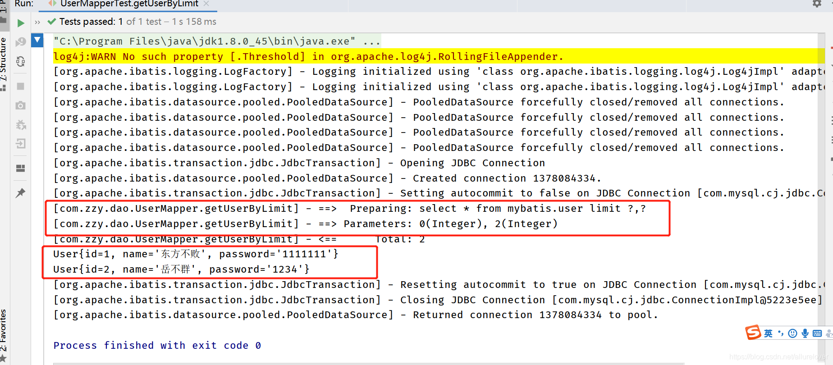The width and height of the screenshot is (833, 365).
Task: Click the 'Preparing: select * from mybatis.user' line
Action: pyautogui.click(x=350, y=208)
